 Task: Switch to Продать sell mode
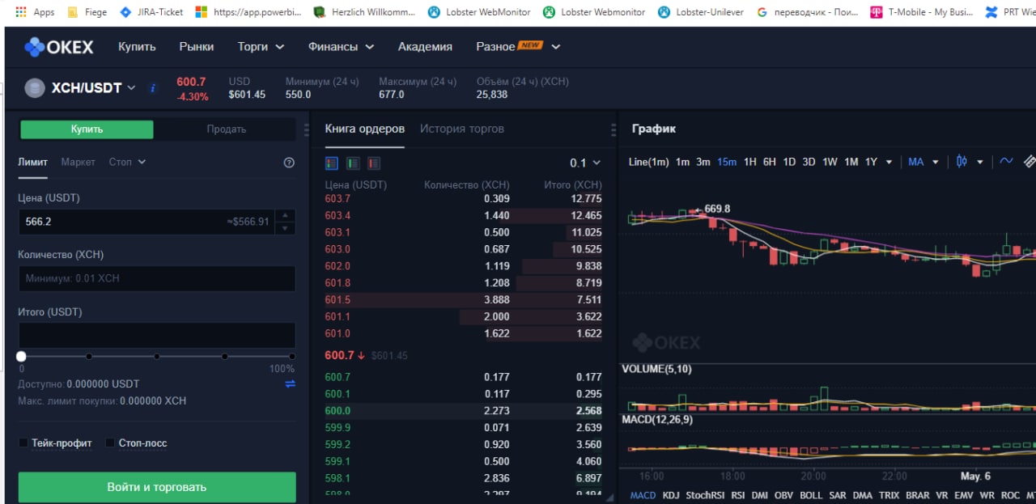click(x=226, y=129)
